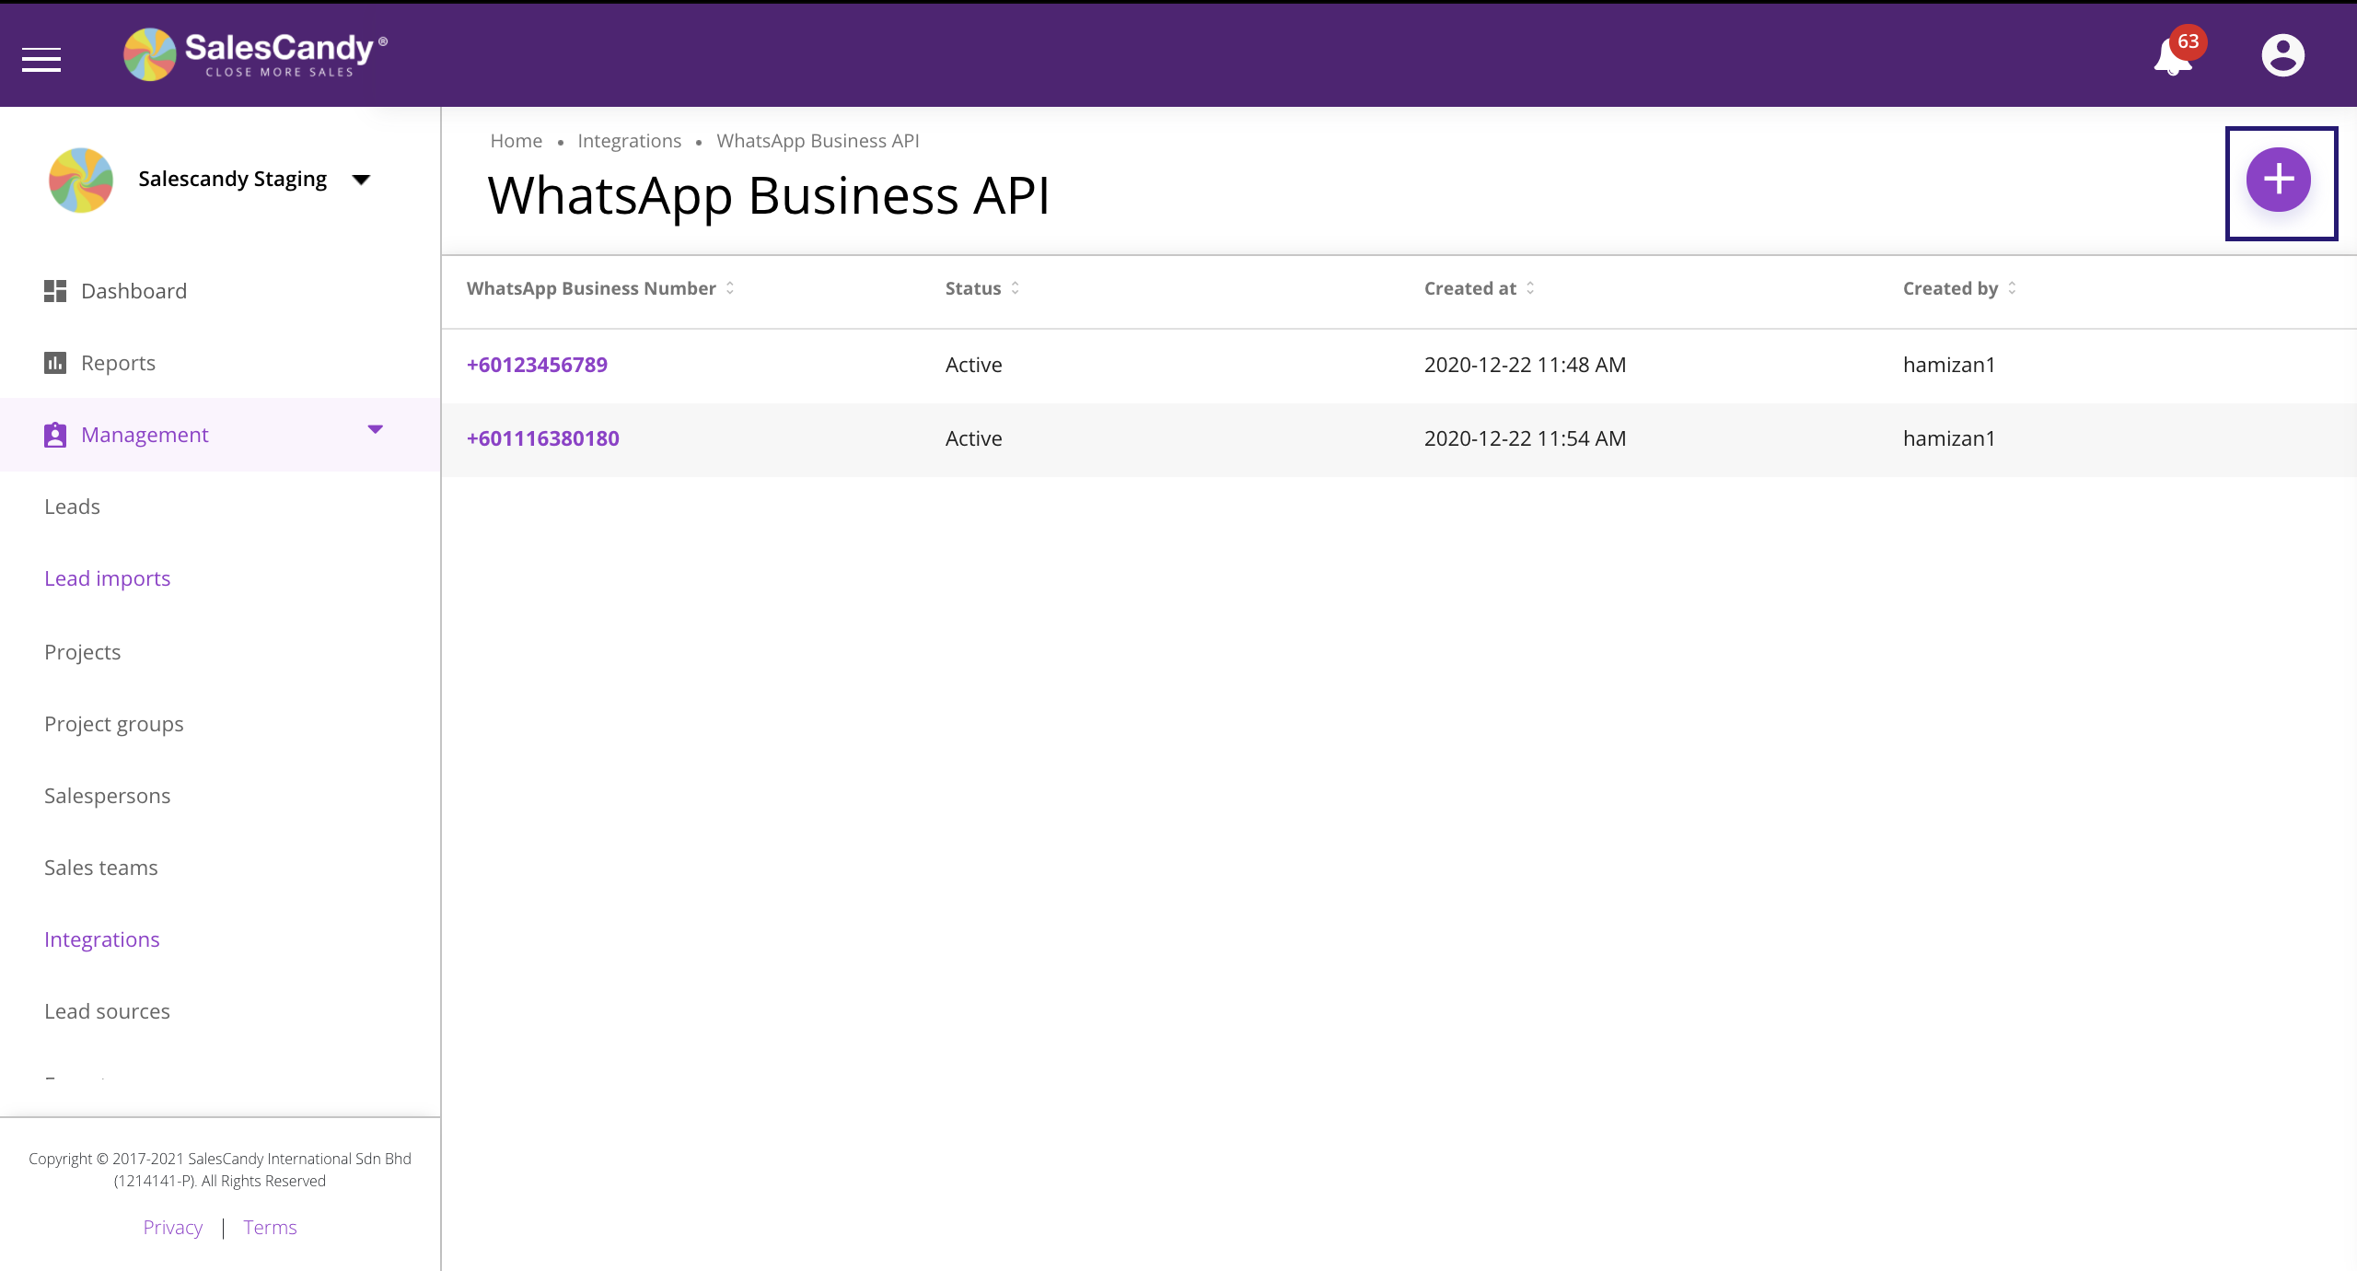
Task: Open Lead imports in sidebar
Action: click(x=107, y=578)
